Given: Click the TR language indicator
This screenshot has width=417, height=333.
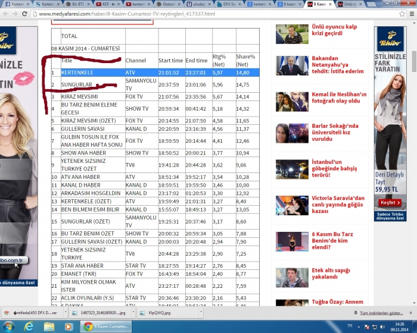Looking at the screenshot, I should click(350, 326).
